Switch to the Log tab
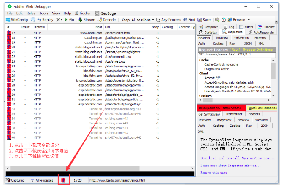 tap(229, 27)
